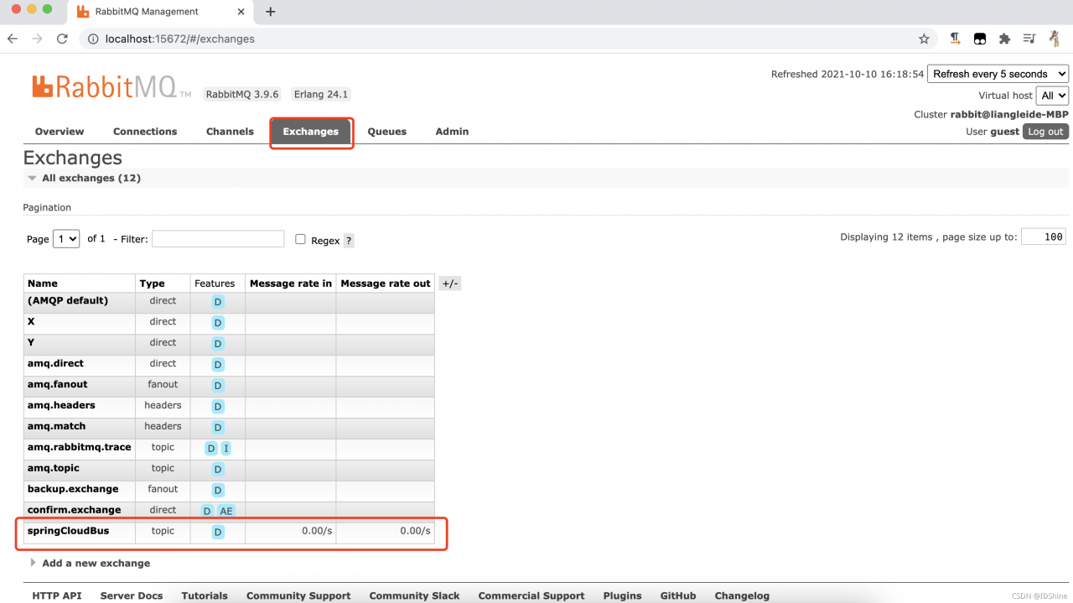
Task: Open the (AMQP default) exchange
Action: (68, 300)
